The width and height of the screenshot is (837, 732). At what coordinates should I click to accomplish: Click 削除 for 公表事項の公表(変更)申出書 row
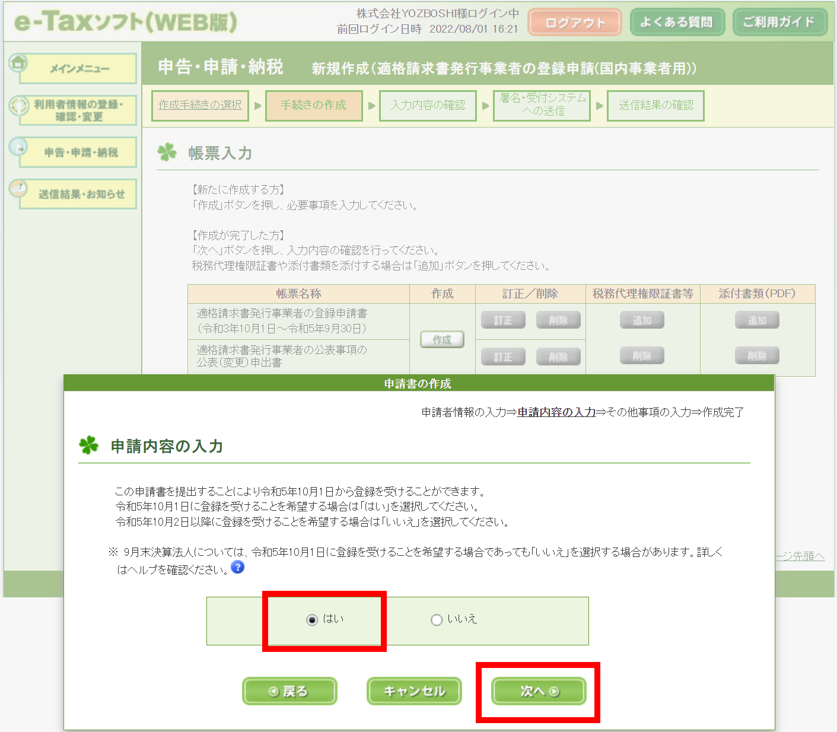(558, 357)
